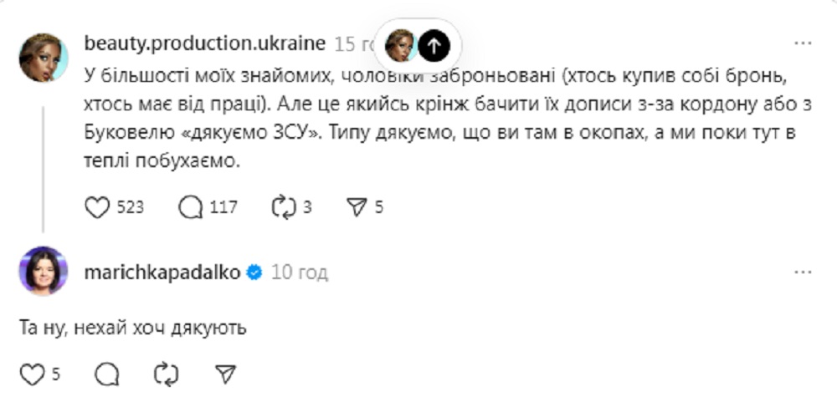Screen dimensions: 837x407
Task: Like marichkapadalko's reply
Action: [32, 374]
